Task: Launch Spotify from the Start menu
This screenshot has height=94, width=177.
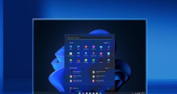Action: click(93, 61)
